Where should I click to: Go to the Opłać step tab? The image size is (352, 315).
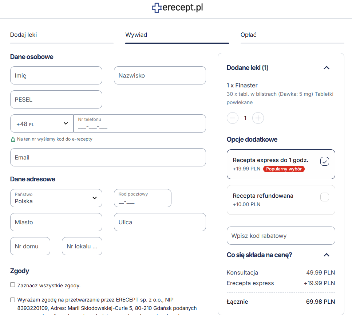(292, 37)
